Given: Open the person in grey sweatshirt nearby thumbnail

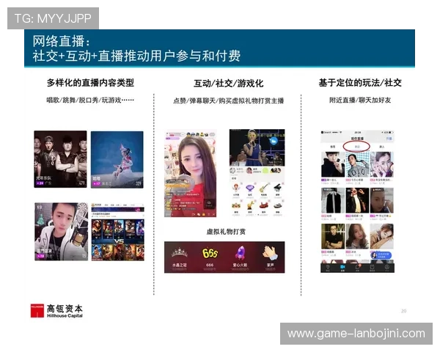Looking at the screenshot, I should 357,164.
